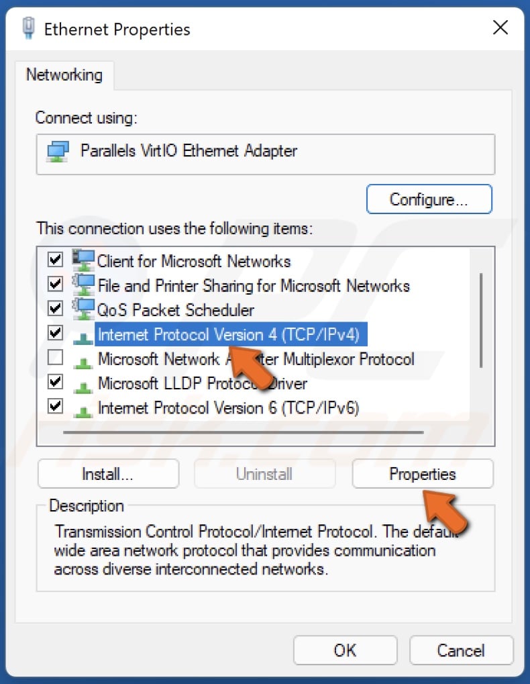Click the Internet Protocol Version 4 icon
The height and width of the screenshot is (684, 530).
coord(85,334)
